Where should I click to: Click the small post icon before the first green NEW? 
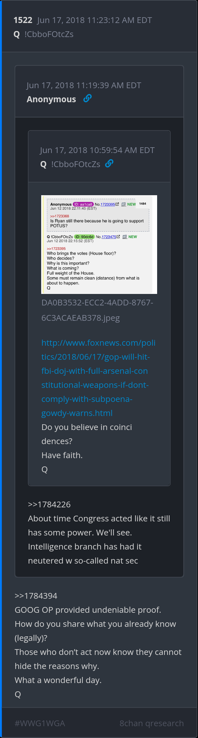[x=124, y=204]
